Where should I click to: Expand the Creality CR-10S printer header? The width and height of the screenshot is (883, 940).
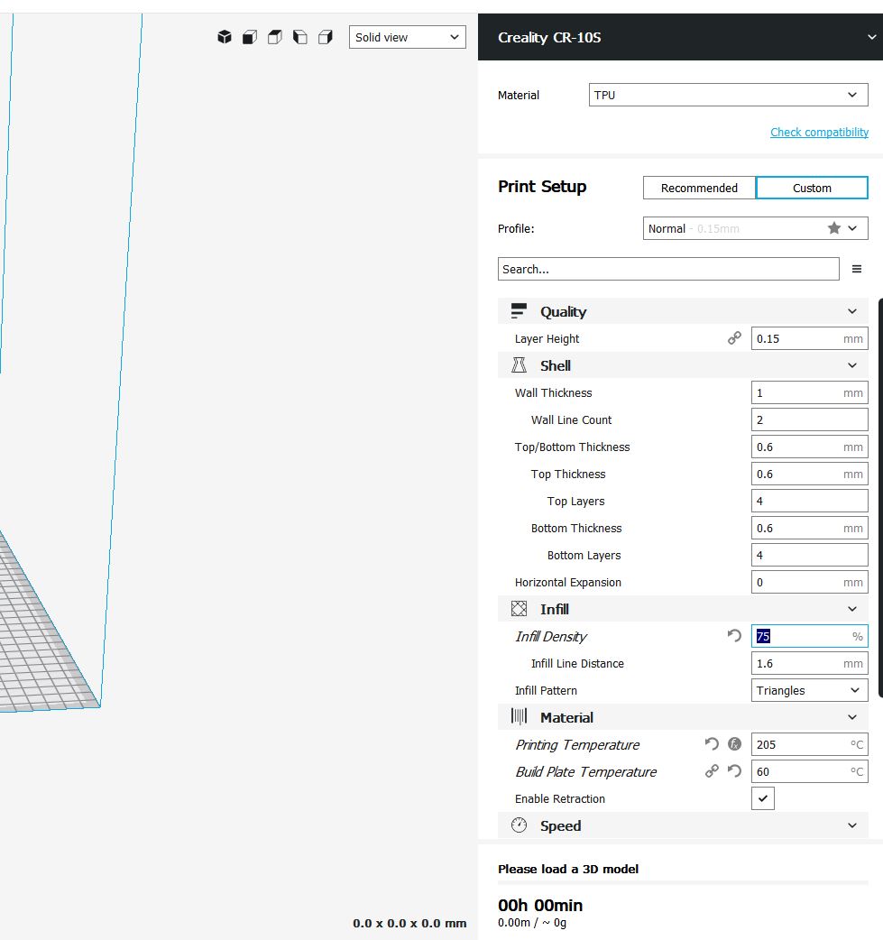pyautogui.click(x=869, y=37)
